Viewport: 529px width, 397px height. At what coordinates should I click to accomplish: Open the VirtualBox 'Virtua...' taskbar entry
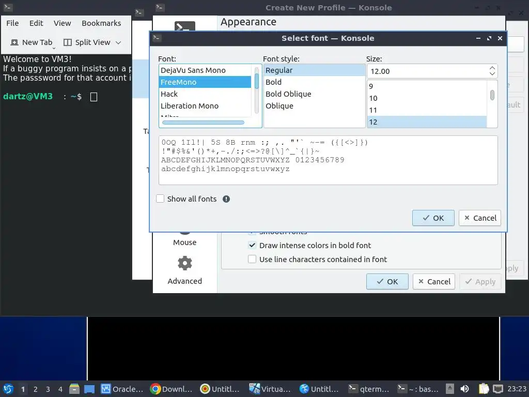coord(270,389)
